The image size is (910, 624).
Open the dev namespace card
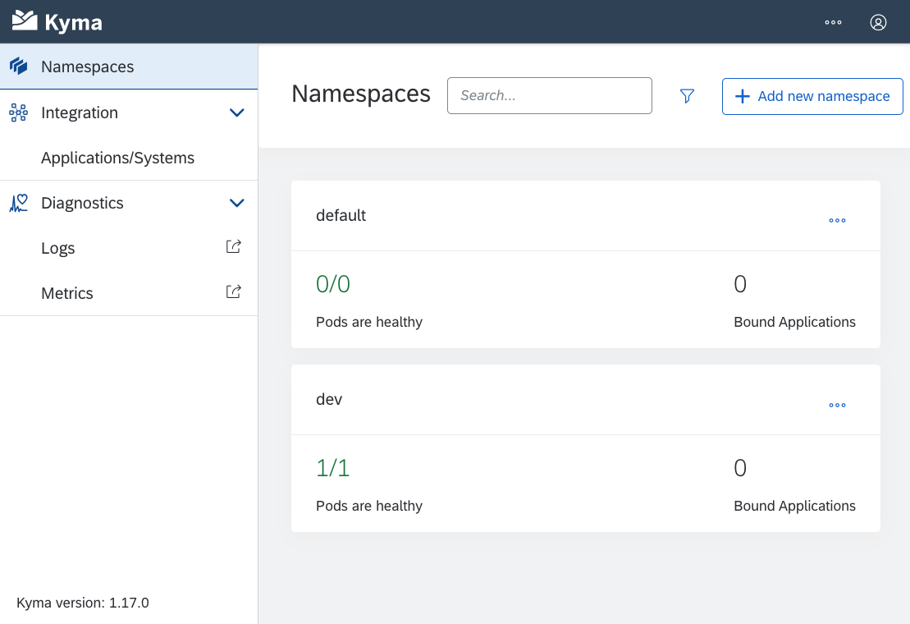pyautogui.click(x=329, y=399)
